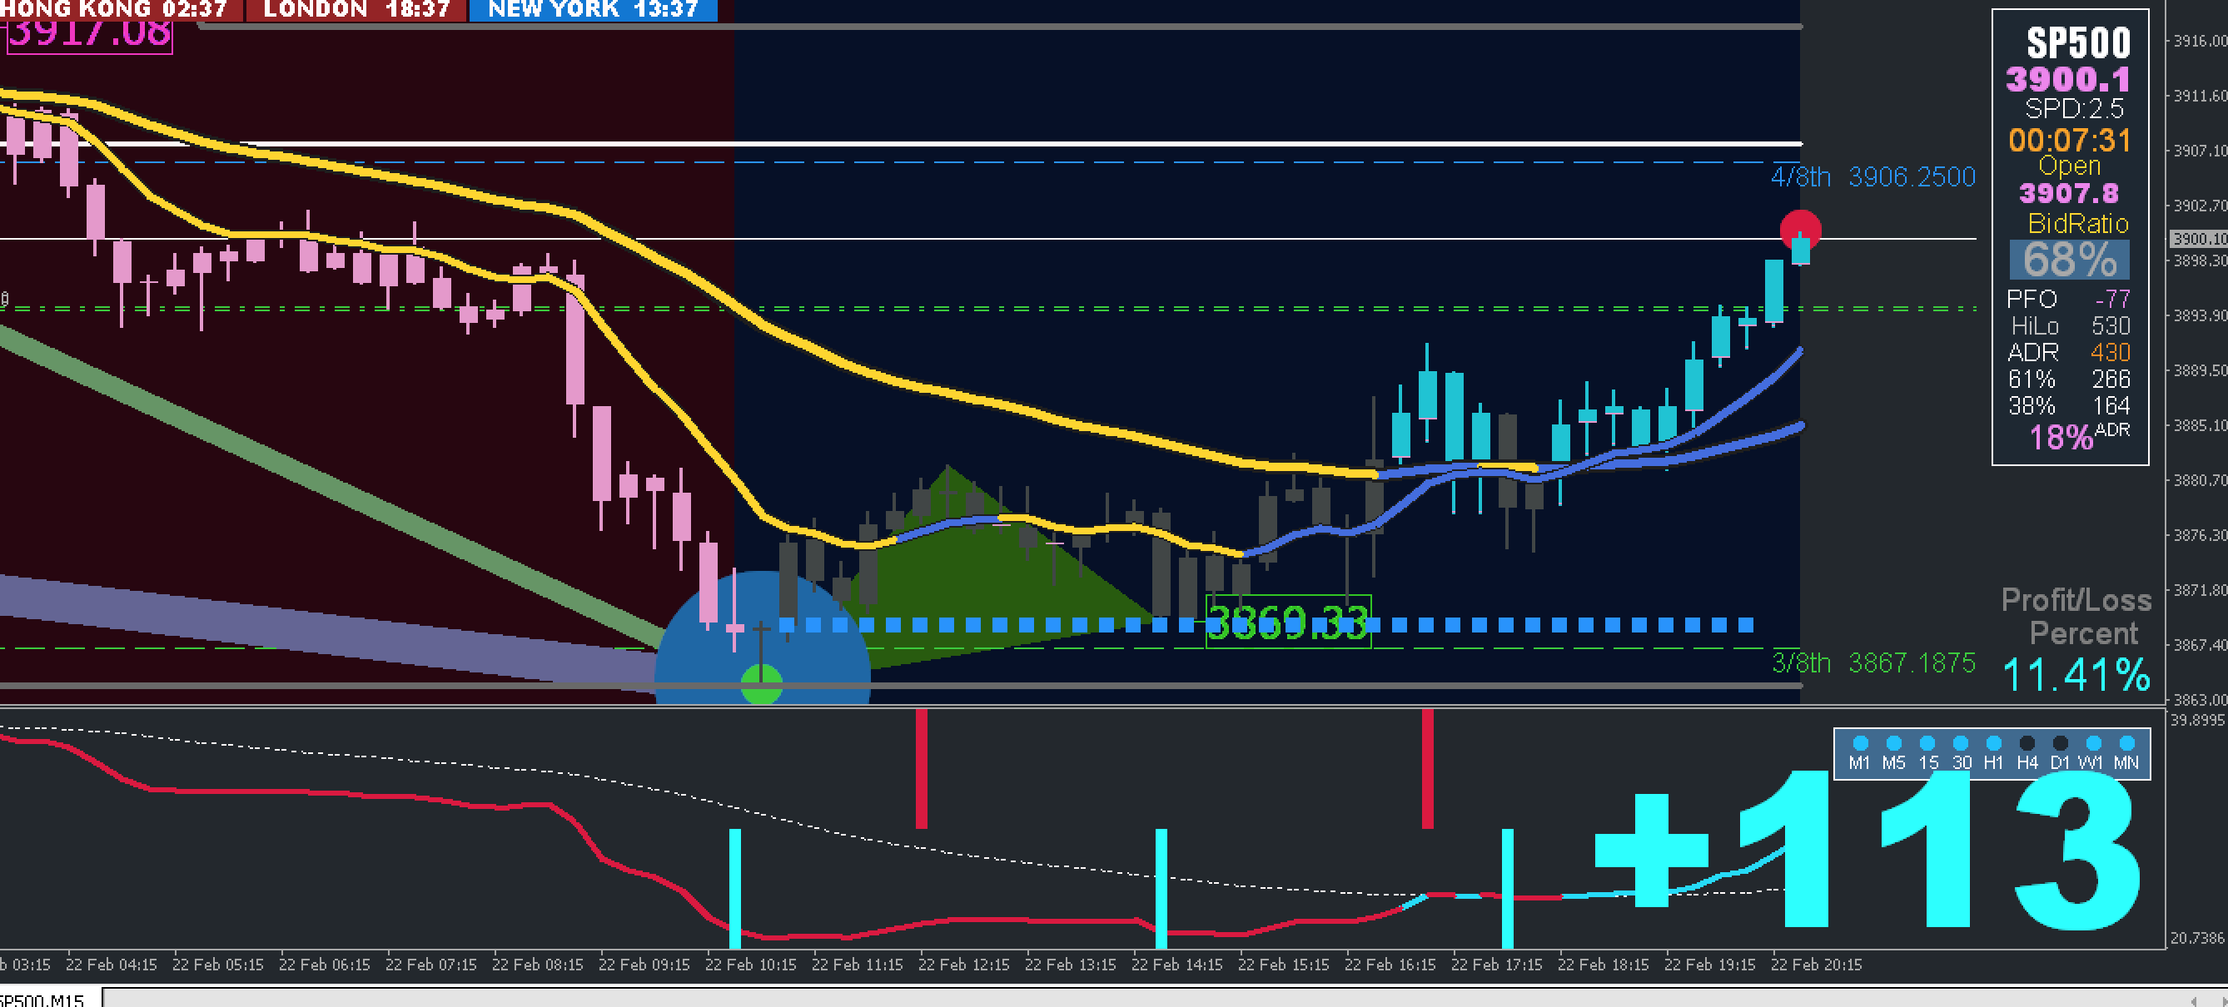Click the MN timeframe indicator
This screenshot has width=2228, height=1007.
coord(2126,742)
